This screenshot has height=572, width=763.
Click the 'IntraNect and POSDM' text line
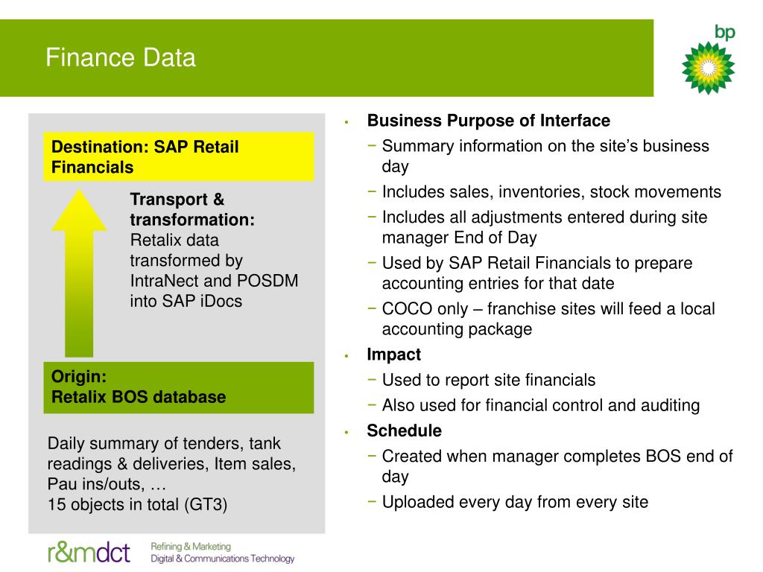[214, 281]
